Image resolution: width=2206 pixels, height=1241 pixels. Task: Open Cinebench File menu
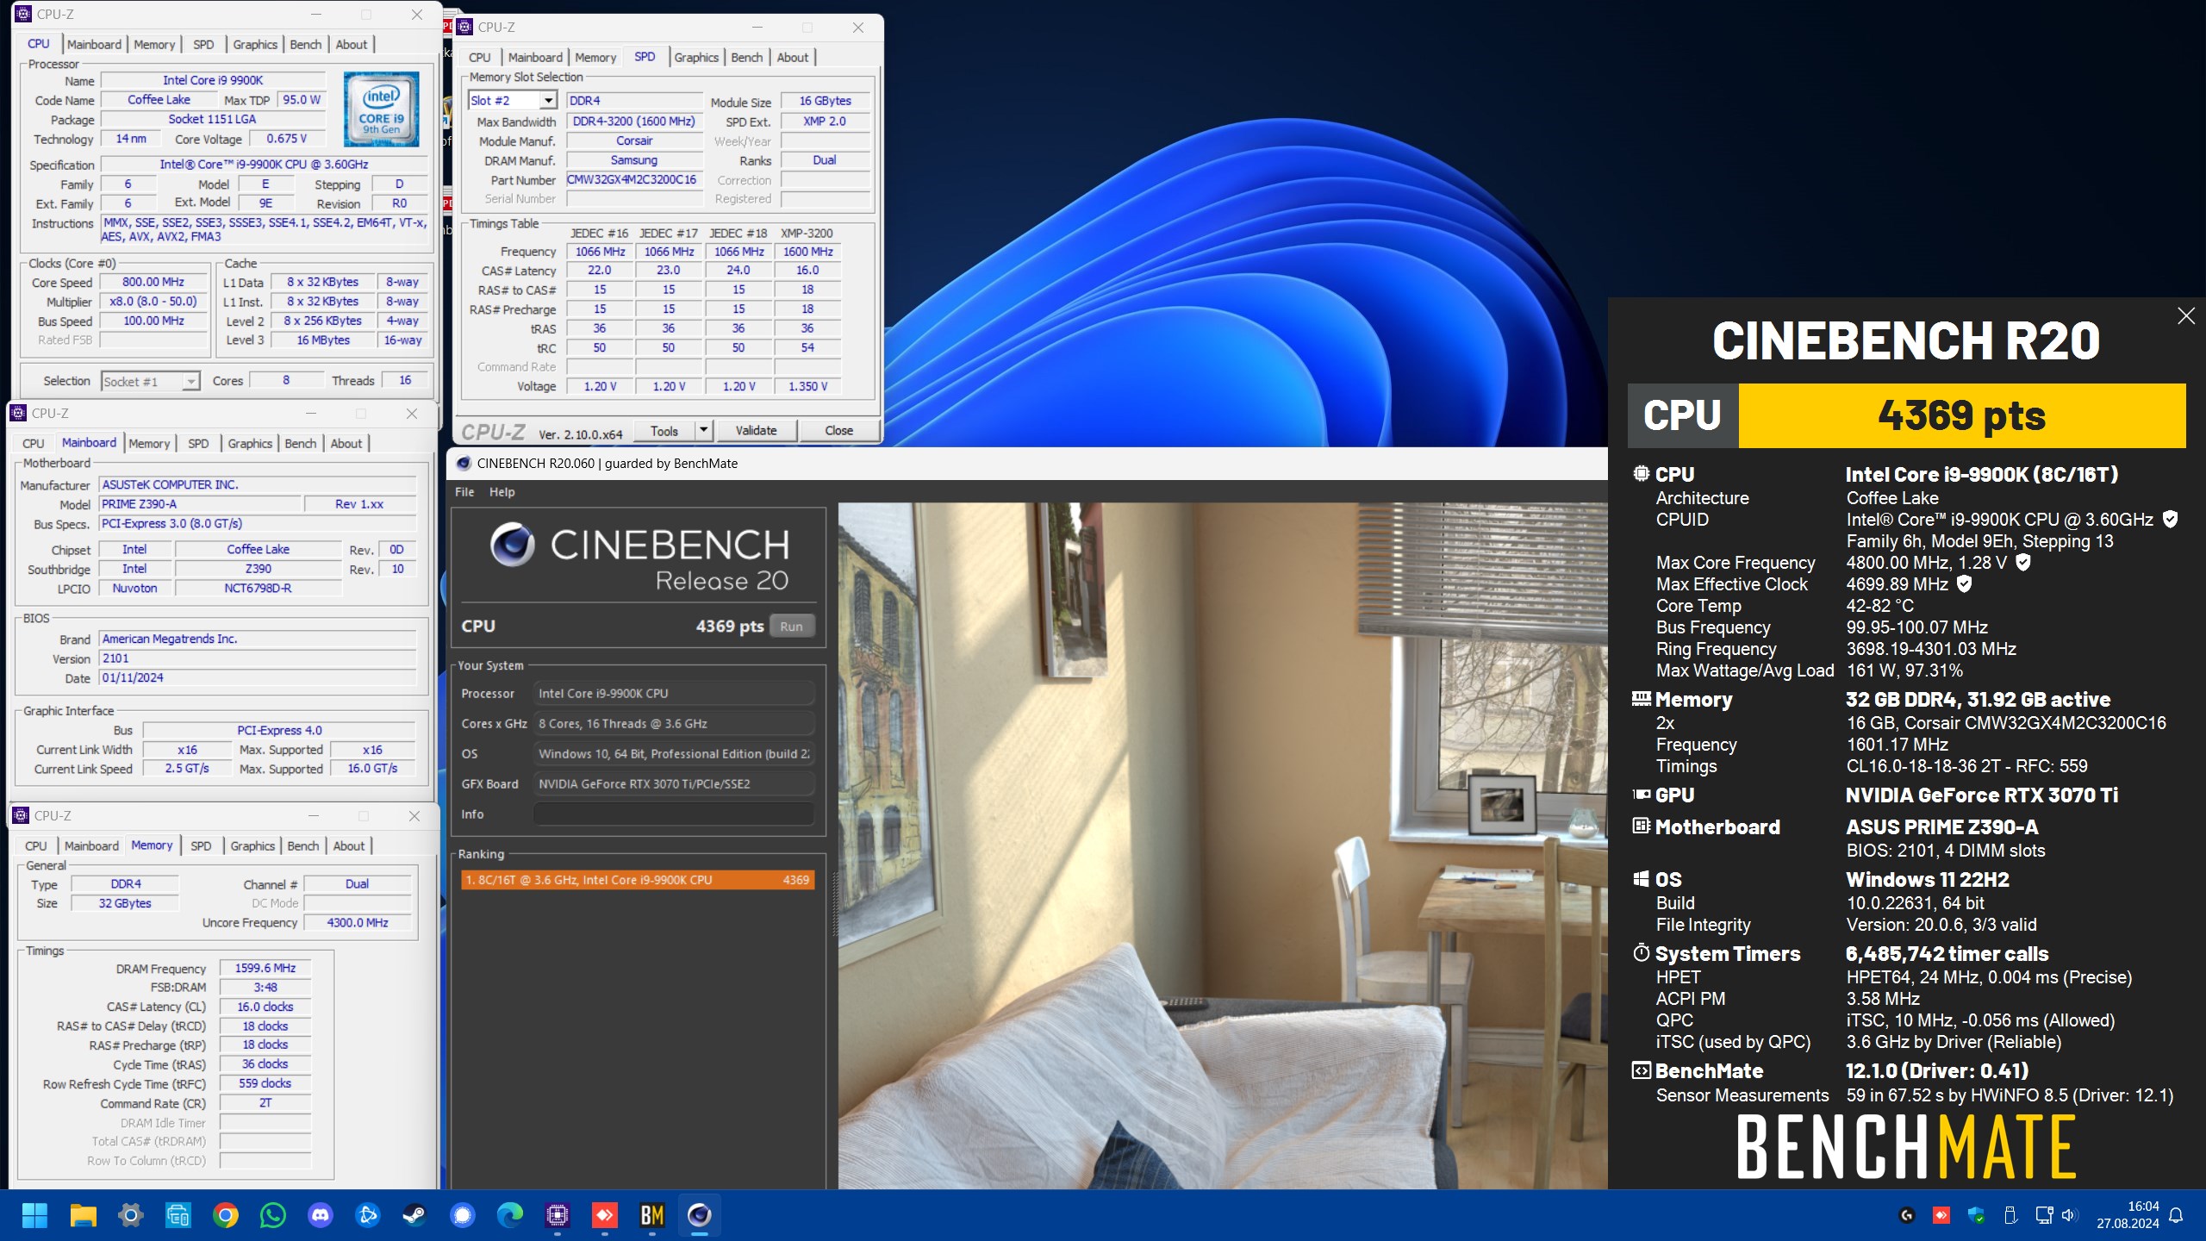point(464,492)
